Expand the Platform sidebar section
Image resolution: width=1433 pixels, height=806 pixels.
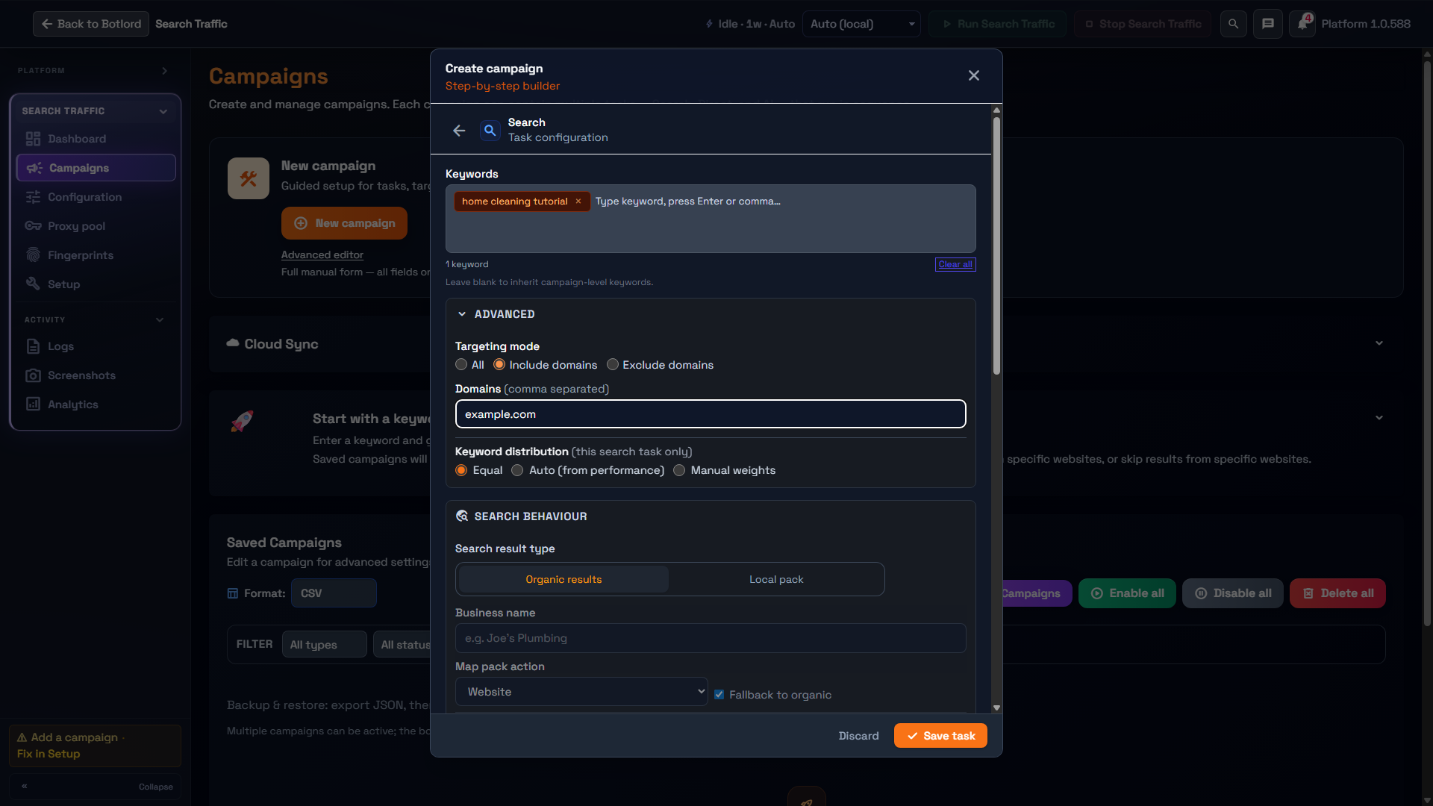click(165, 71)
